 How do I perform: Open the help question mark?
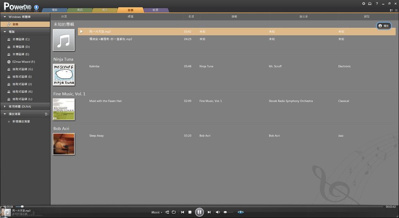[x=377, y=4]
